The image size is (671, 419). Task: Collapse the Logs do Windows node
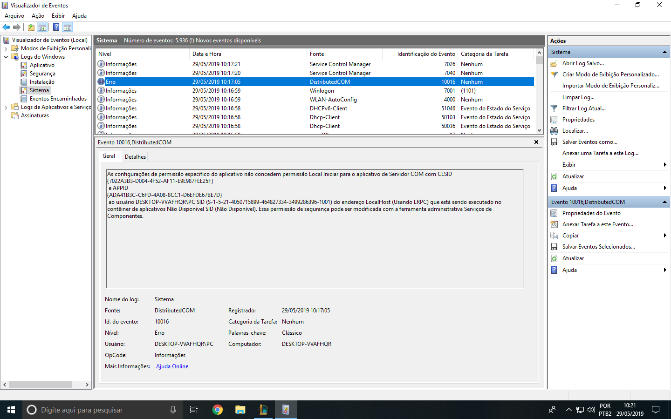pyautogui.click(x=6, y=57)
